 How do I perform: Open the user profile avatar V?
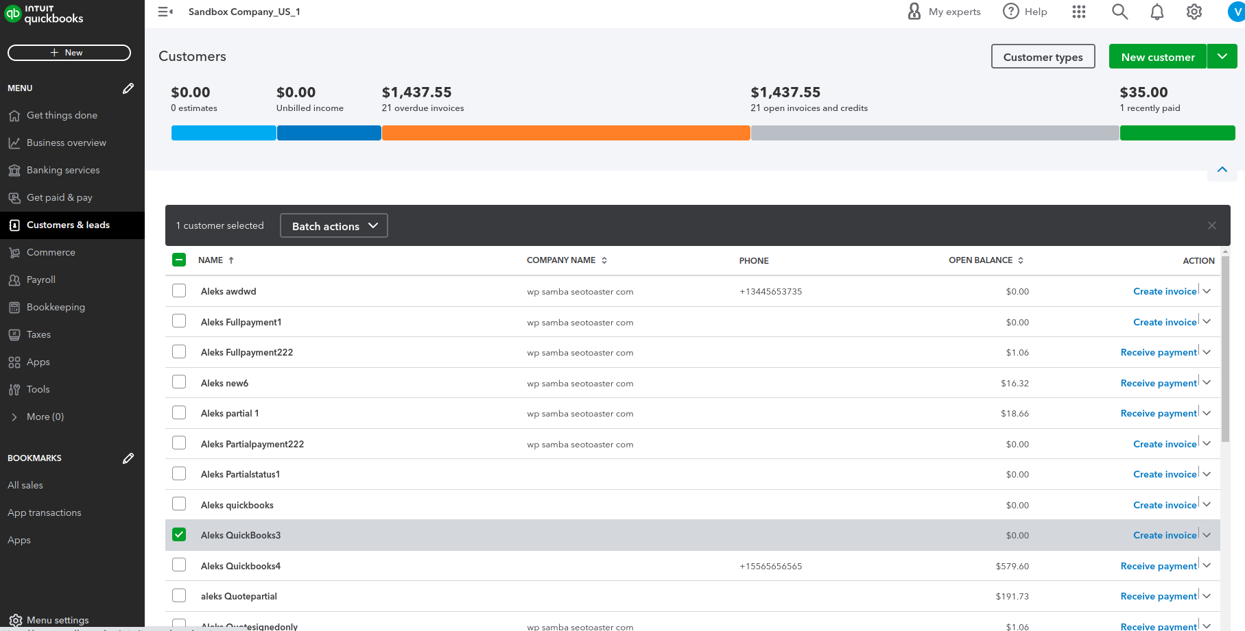[x=1236, y=12]
